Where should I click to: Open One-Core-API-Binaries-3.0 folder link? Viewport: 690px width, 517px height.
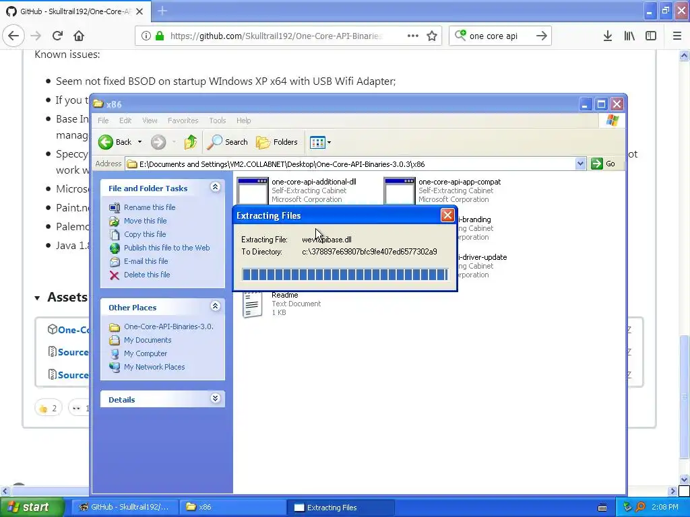tap(168, 326)
